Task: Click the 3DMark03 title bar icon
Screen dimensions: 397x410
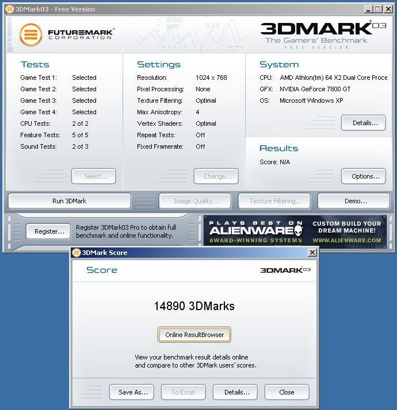Action: coord(9,9)
